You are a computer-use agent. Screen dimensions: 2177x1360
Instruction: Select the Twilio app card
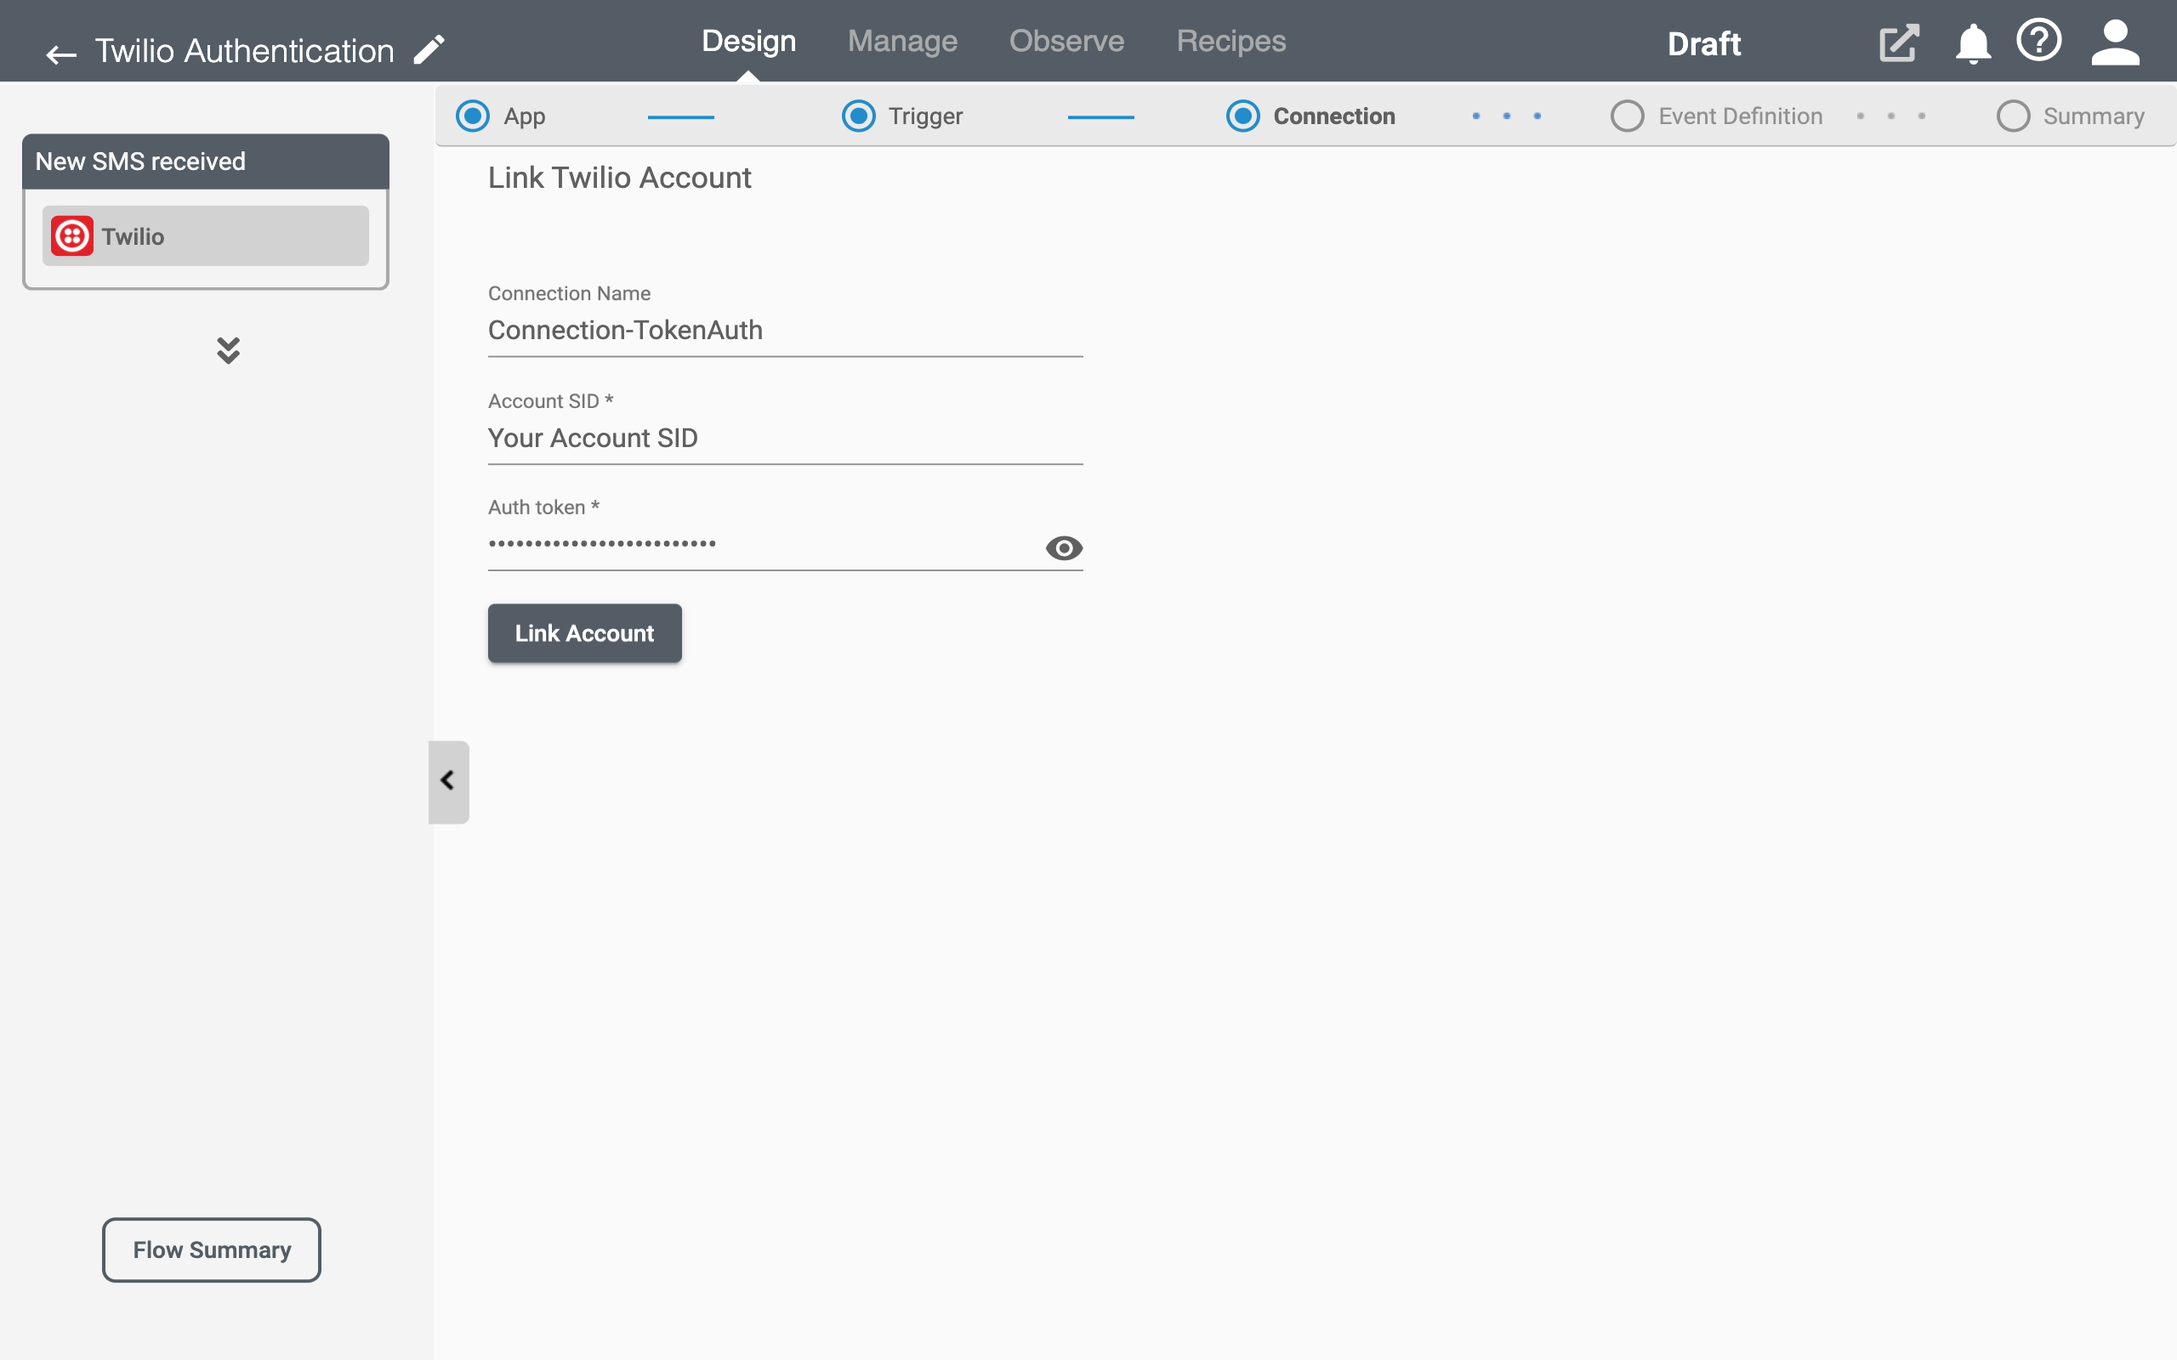[x=205, y=236]
